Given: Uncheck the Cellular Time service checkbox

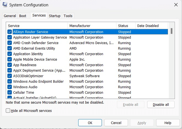Looking at the screenshot, I should coord(10,93).
